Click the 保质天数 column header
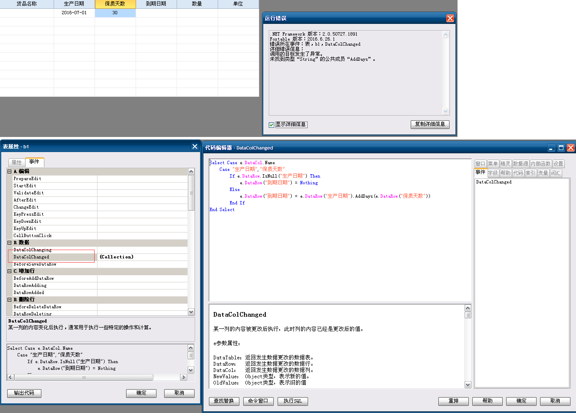The height and width of the screenshot is (413, 576). click(x=115, y=4)
